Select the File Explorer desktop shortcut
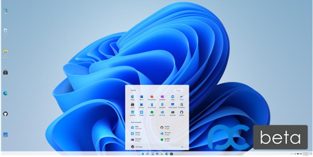Viewport: 313px width, 157px height. click(6, 53)
